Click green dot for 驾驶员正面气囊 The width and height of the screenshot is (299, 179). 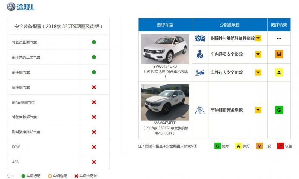[x=94, y=42]
